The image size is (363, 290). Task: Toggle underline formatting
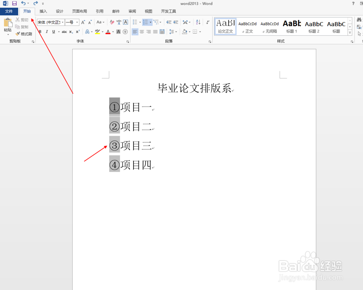click(53, 32)
